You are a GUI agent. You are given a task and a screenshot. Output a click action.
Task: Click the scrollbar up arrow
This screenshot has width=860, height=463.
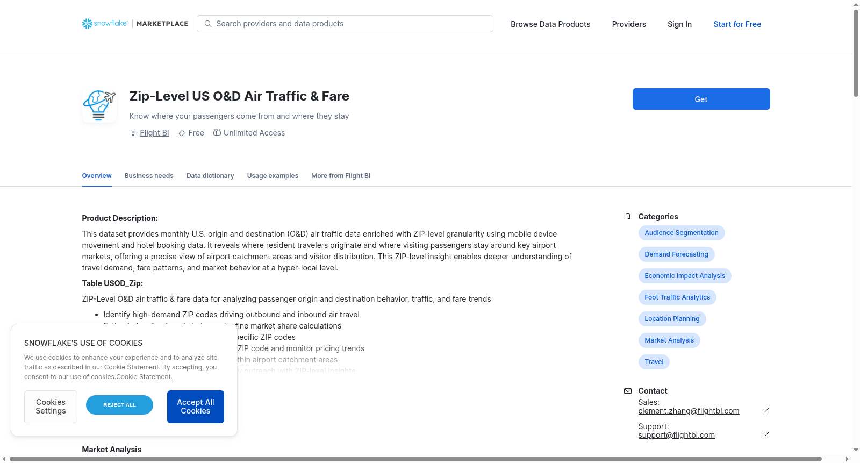[856, 4]
